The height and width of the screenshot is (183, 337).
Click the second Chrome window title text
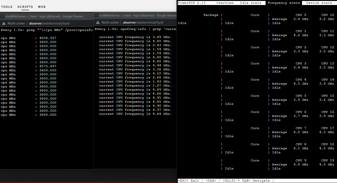tap(138, 15)
